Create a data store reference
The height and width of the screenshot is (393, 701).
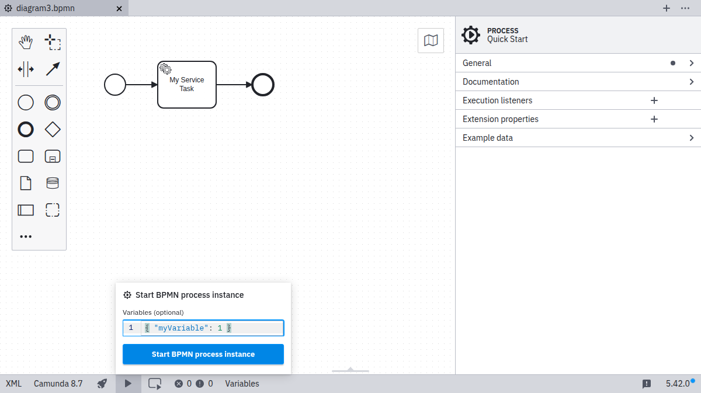click(x=53, y=183)
